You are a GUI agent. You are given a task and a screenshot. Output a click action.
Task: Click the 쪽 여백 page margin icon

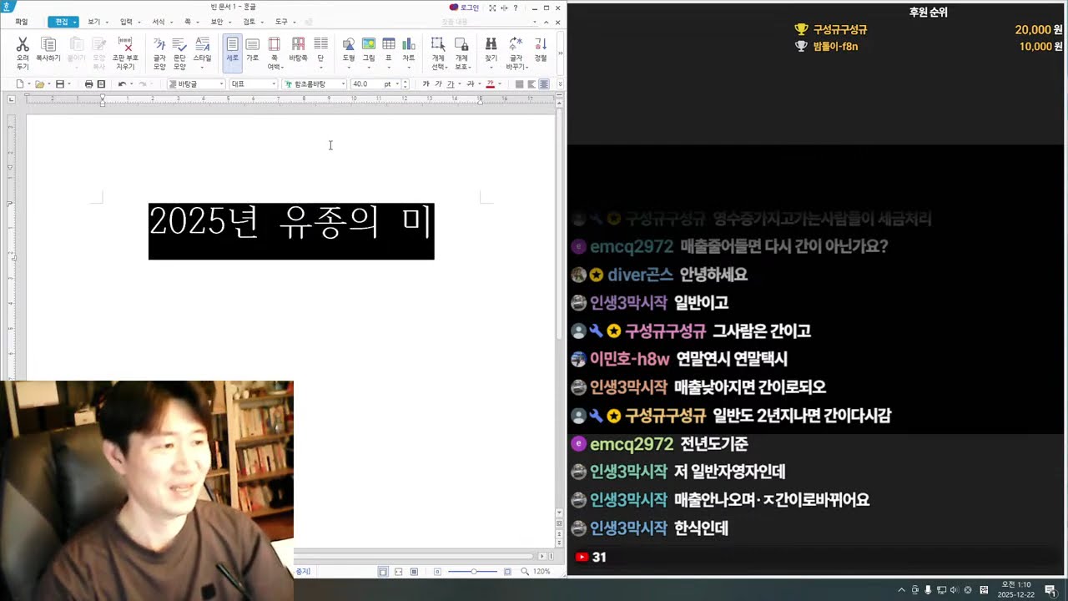[x=274, y=44]
